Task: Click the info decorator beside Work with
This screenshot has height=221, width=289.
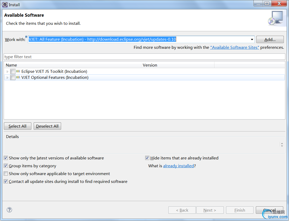Action: (26, 37)
